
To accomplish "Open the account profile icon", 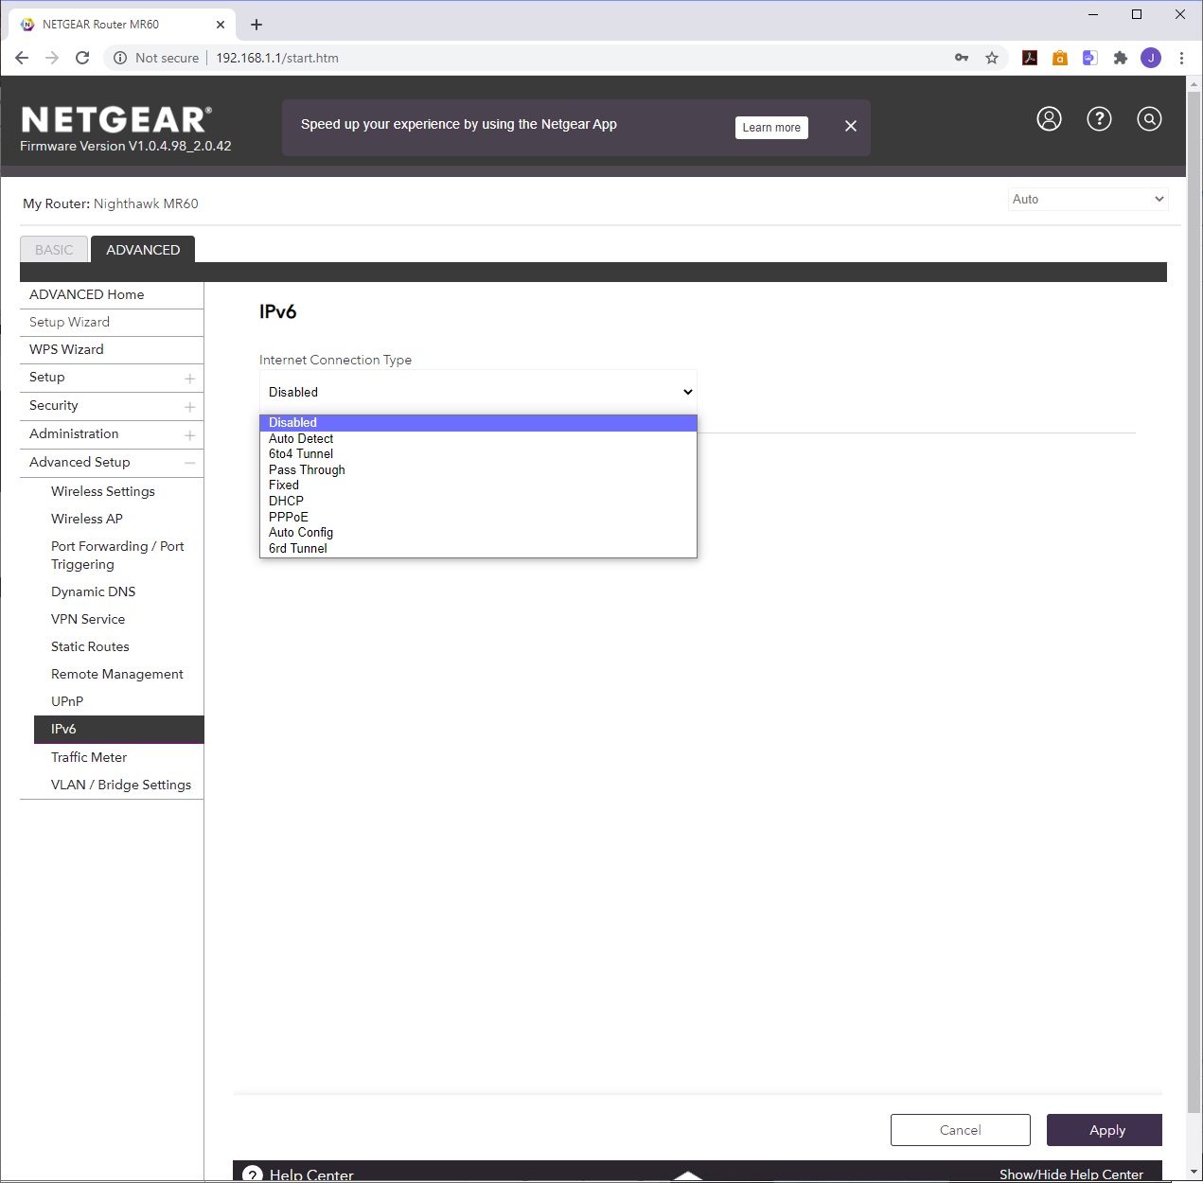I will [x=1049, y=119].
